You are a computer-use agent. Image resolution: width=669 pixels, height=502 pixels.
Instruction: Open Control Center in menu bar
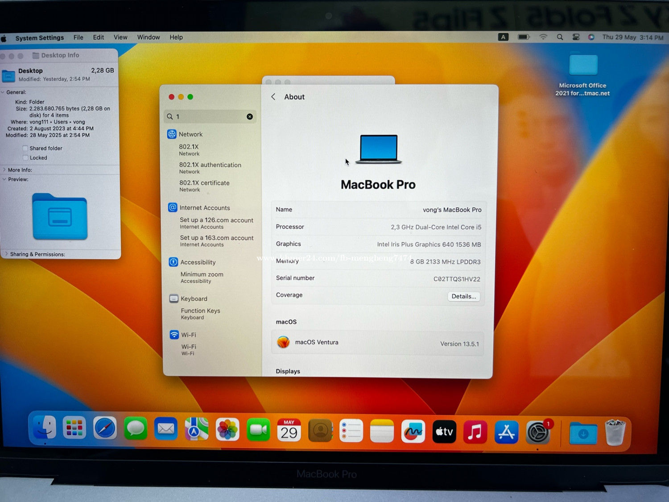576,37
